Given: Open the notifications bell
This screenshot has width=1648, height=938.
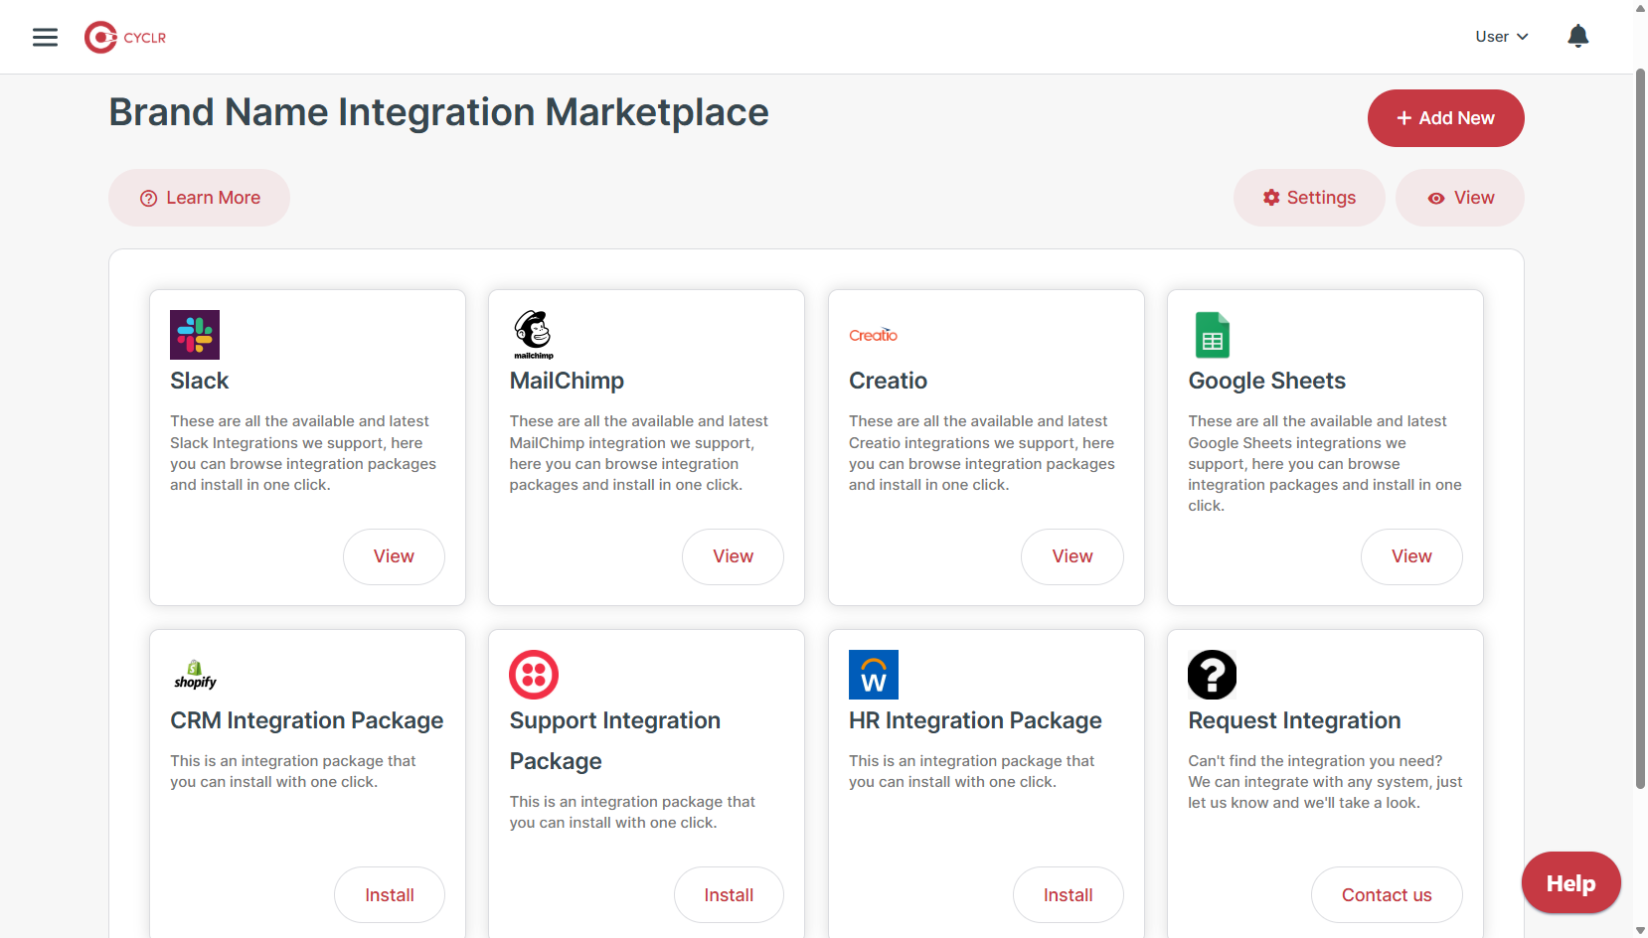Looking at the screenshot, I should point(1577,37).
